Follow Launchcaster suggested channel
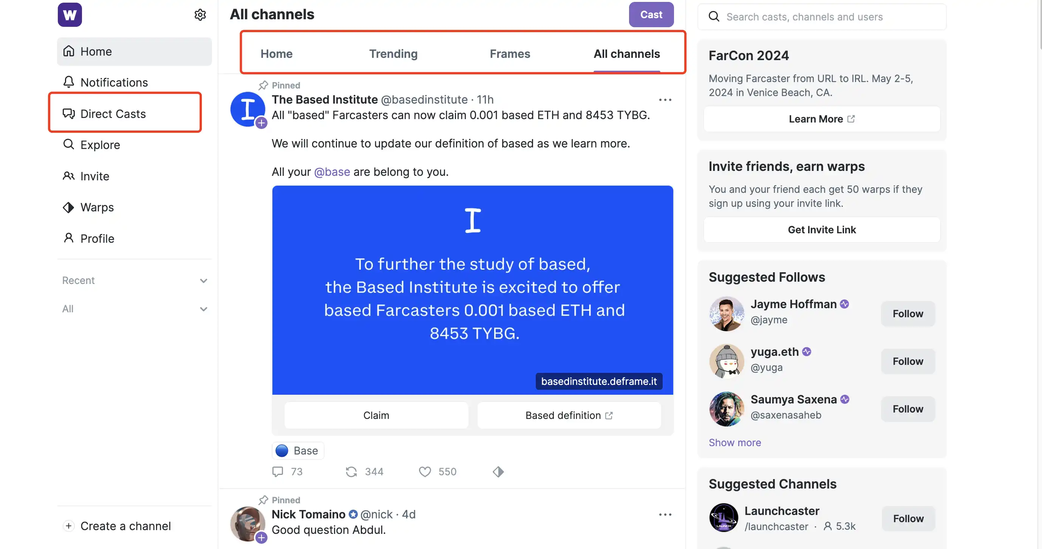The height and width of the screenshot is (549, 1042). tap(908, 518)
